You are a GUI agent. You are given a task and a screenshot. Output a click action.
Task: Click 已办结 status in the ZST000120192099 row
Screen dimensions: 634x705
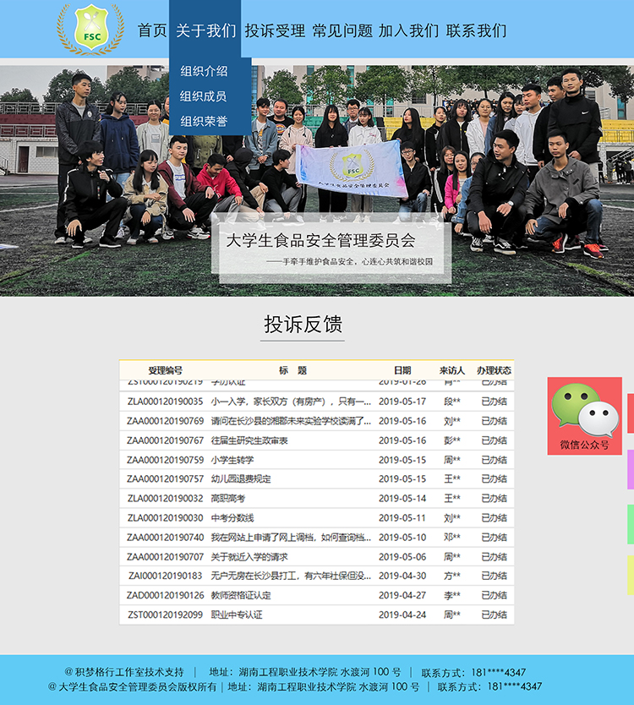[495, 615]
